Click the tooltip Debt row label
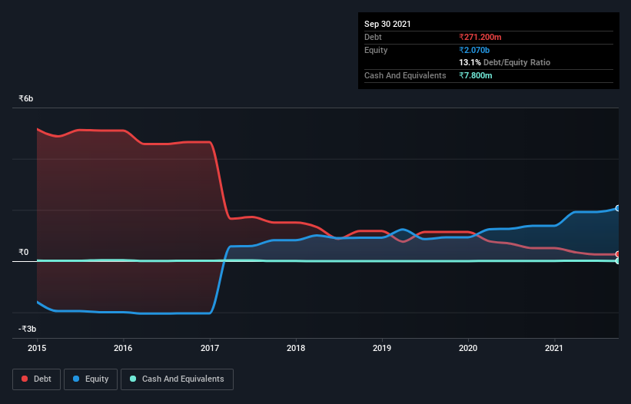Image resolution: width=631 pixels, height=404 pixels. 373,37
